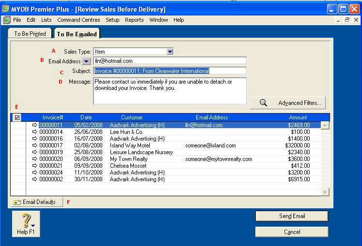The width and height of the screenshot is (362, 246).
Task: Open detail arrow for invoice 00000011
Action: [34, 125]
